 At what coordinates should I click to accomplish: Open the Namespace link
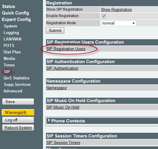click(56, 88)
